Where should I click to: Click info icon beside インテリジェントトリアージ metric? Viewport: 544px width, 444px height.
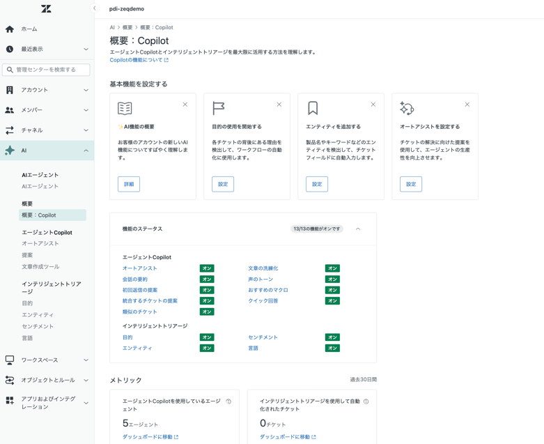pyautogui.click(x=366, y=401)
